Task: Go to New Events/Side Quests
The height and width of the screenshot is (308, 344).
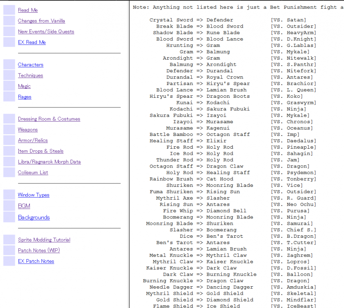Action: click(46, 32)
